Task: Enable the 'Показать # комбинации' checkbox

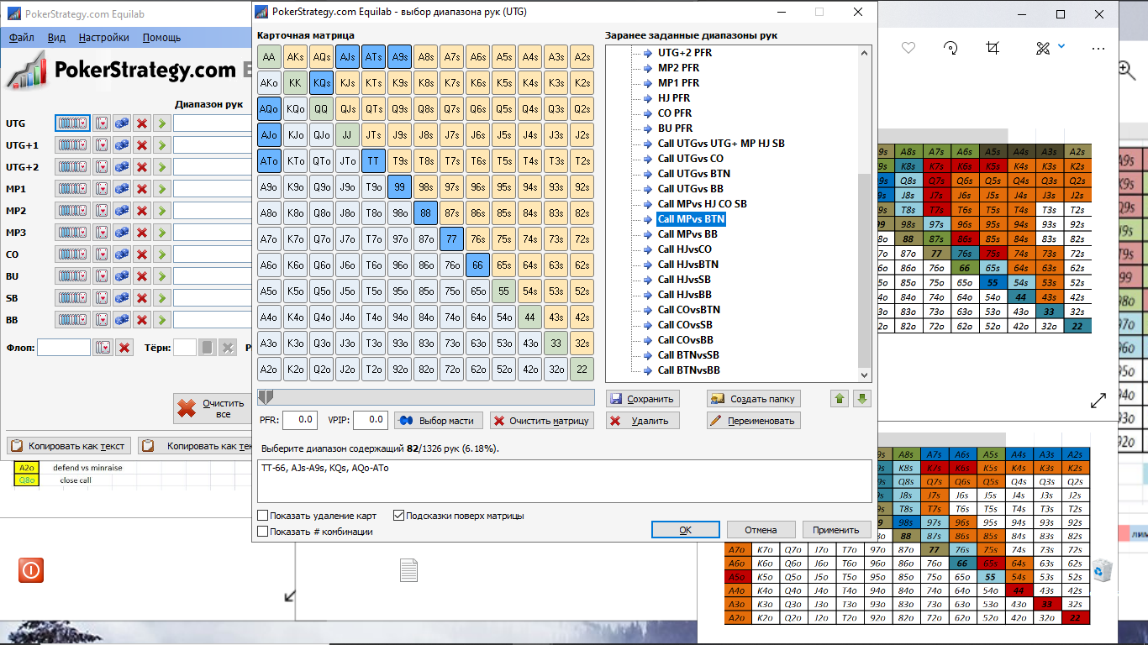Action: pyautogui.click(x=264, y=532)
